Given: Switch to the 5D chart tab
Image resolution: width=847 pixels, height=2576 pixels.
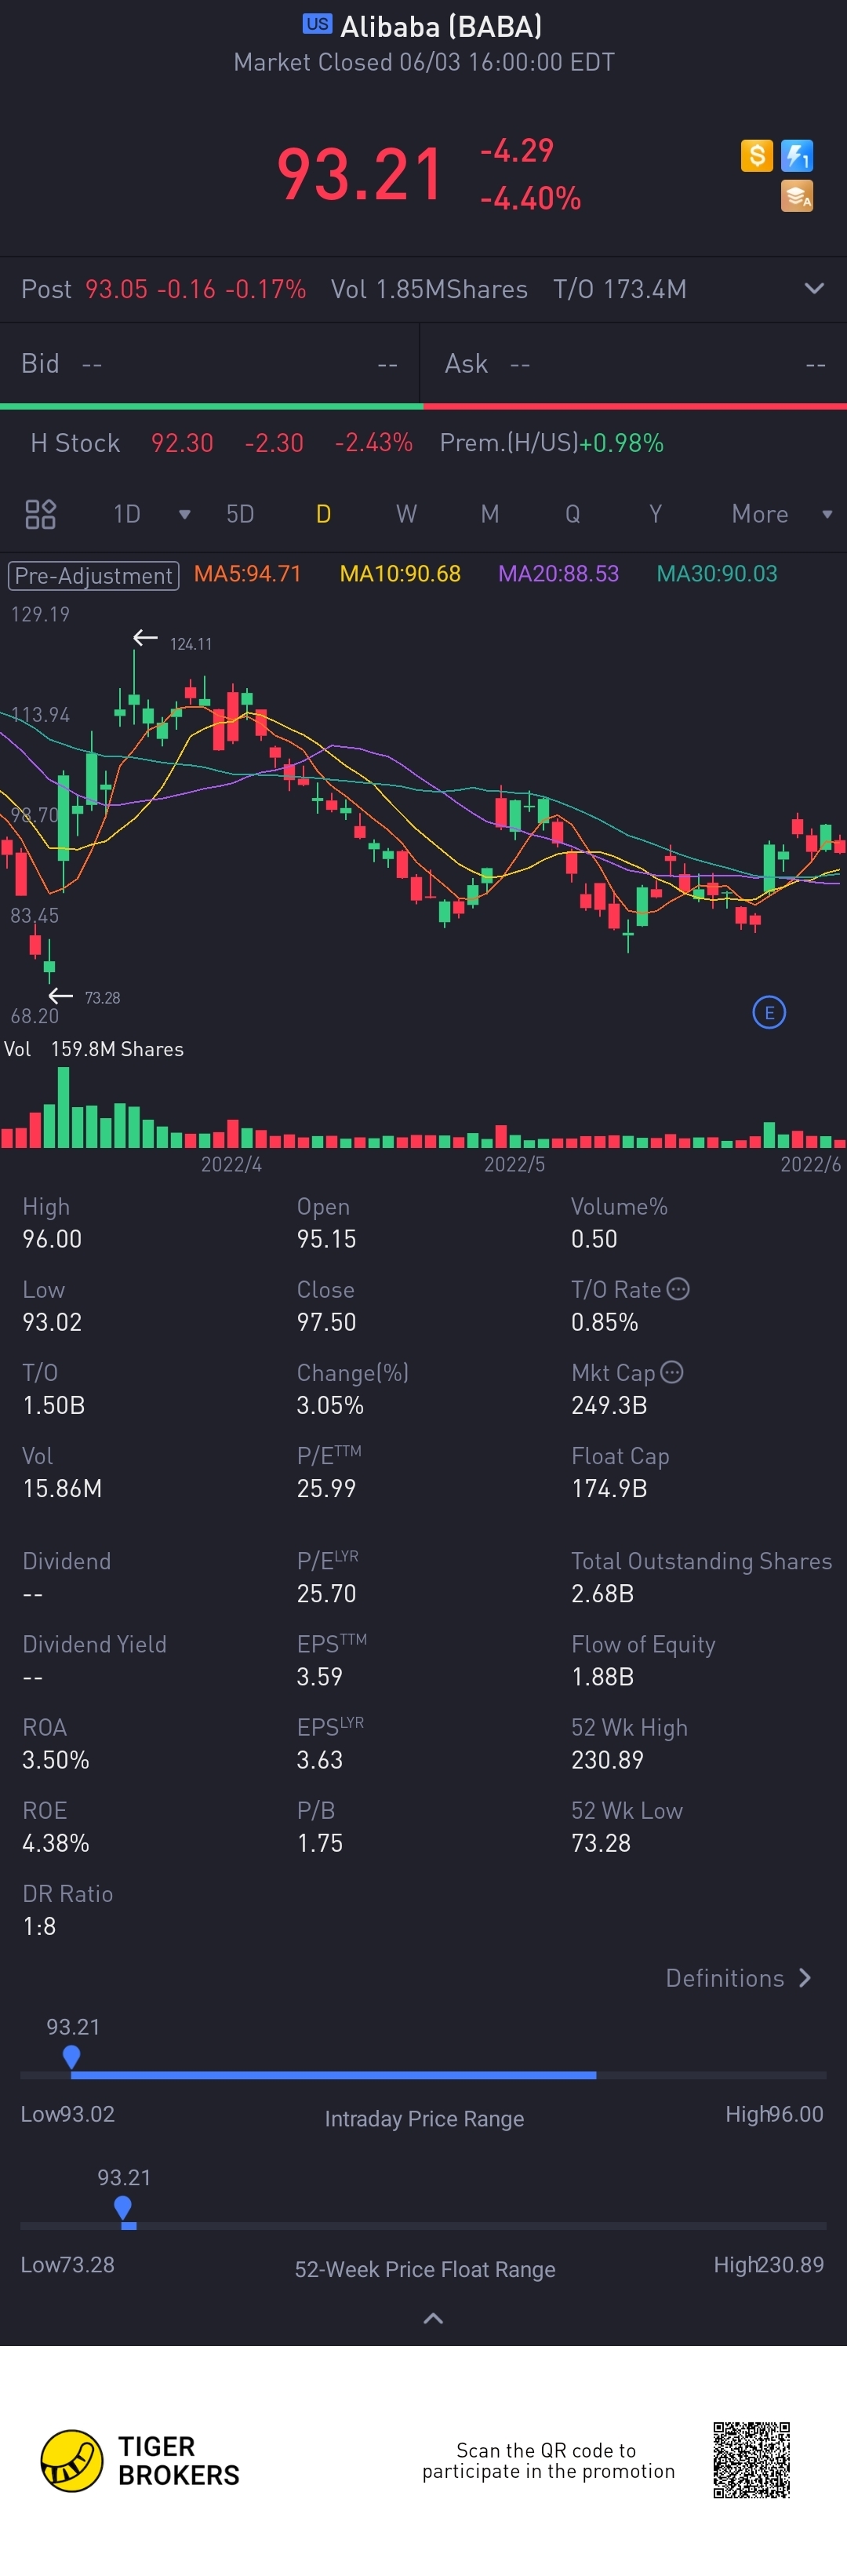Looking at the screenshot, I should 240,514.
